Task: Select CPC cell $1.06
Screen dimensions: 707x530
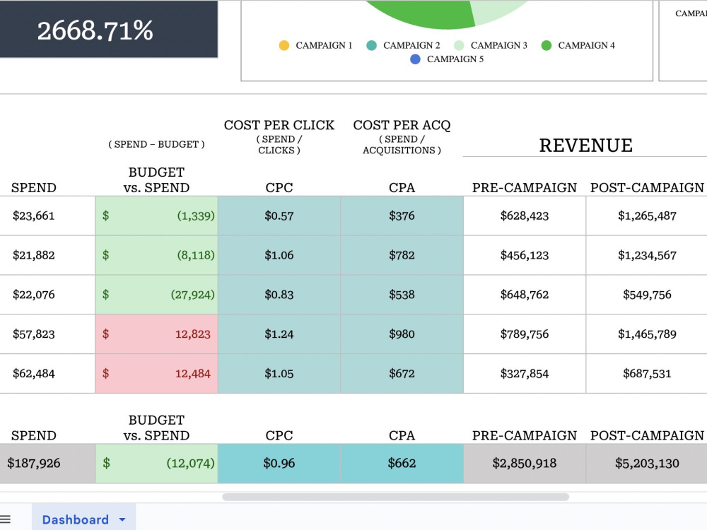Action: point(279,255)
